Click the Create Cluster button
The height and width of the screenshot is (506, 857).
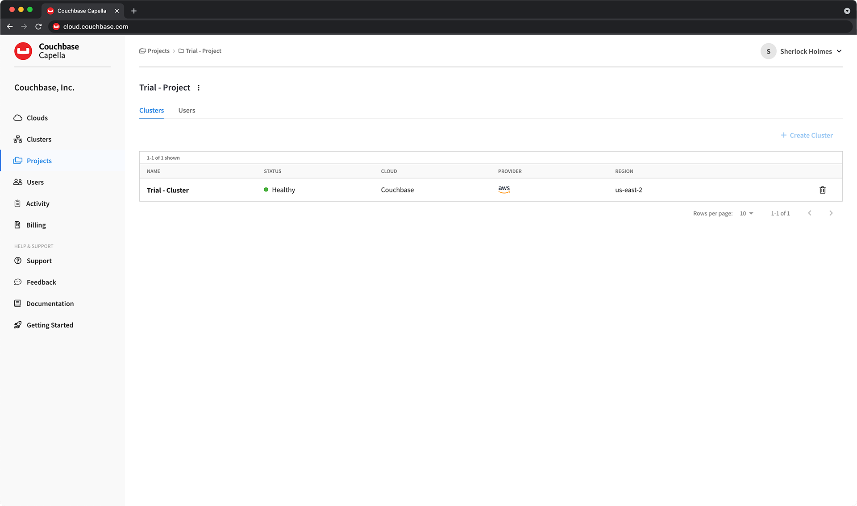tap(807, 135)
